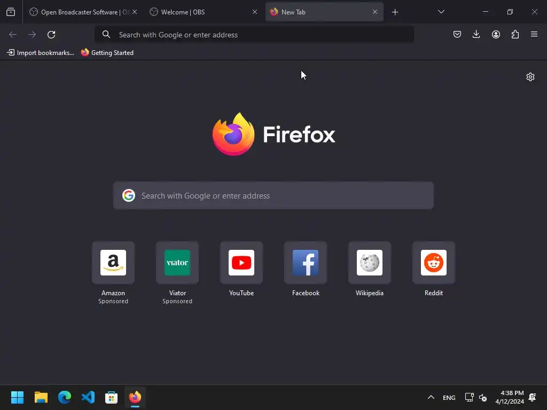Open the Firefox View icon in the tab strip

click(x=11, y=12)
